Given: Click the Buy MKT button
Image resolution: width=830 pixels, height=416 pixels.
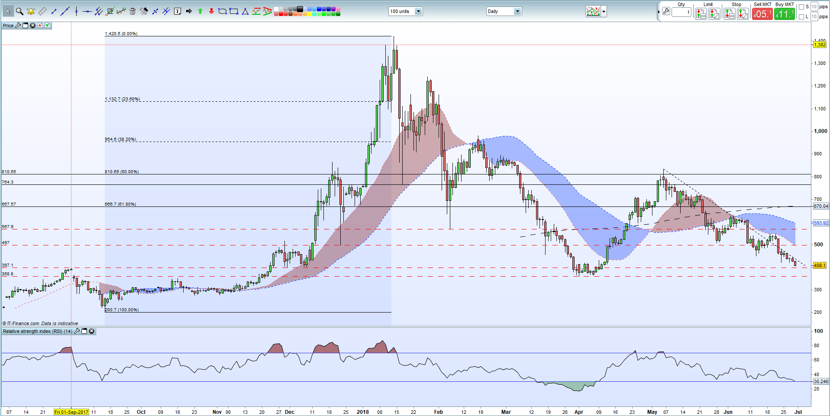Looking at the screenshot, I should point(785,13).
